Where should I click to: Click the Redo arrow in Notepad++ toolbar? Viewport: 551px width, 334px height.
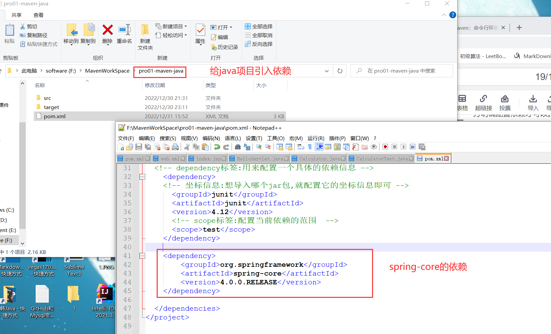(x=226, y=147)
